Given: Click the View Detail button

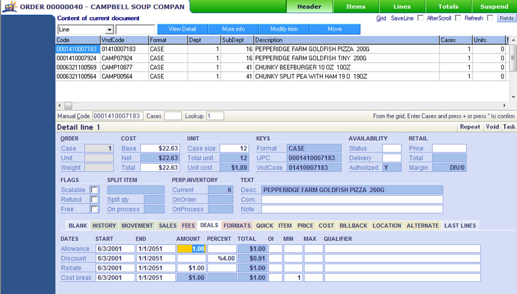Looking at the screenshot, I should point(183,29).
